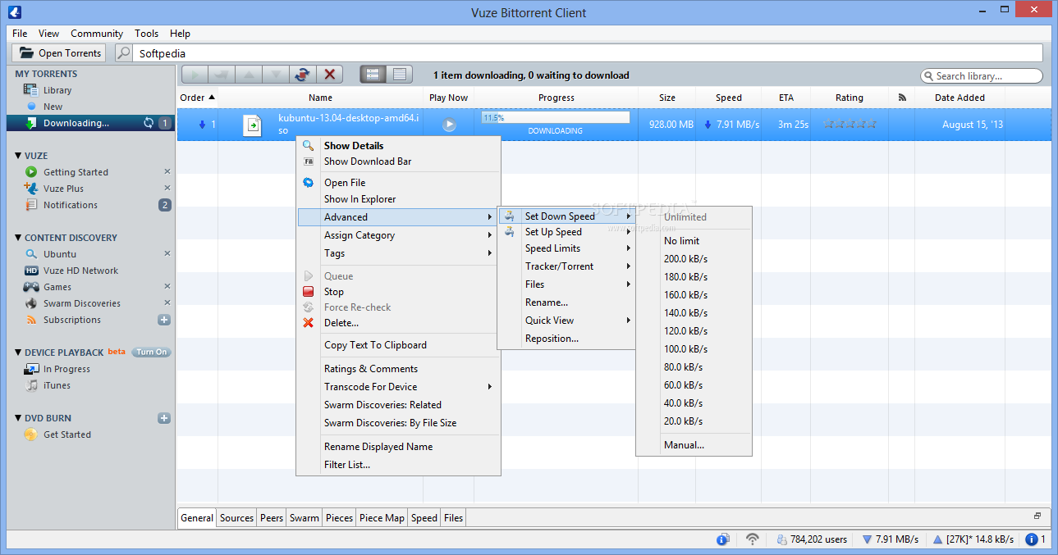This screenshot has height=555, width=1058.
Task: Click the kubuntu torrent file icon
Action: 253,125
